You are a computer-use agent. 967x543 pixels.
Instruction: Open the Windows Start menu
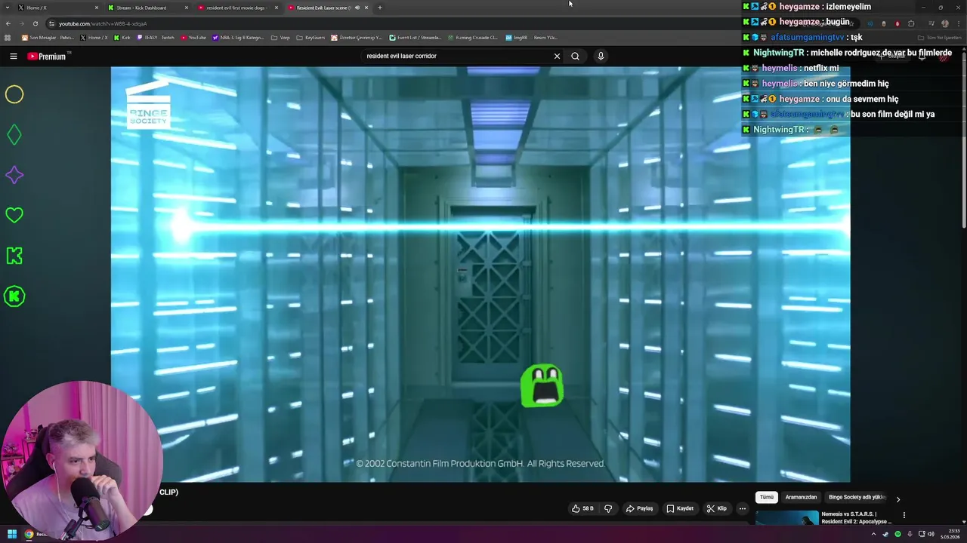tap(12, 534)
